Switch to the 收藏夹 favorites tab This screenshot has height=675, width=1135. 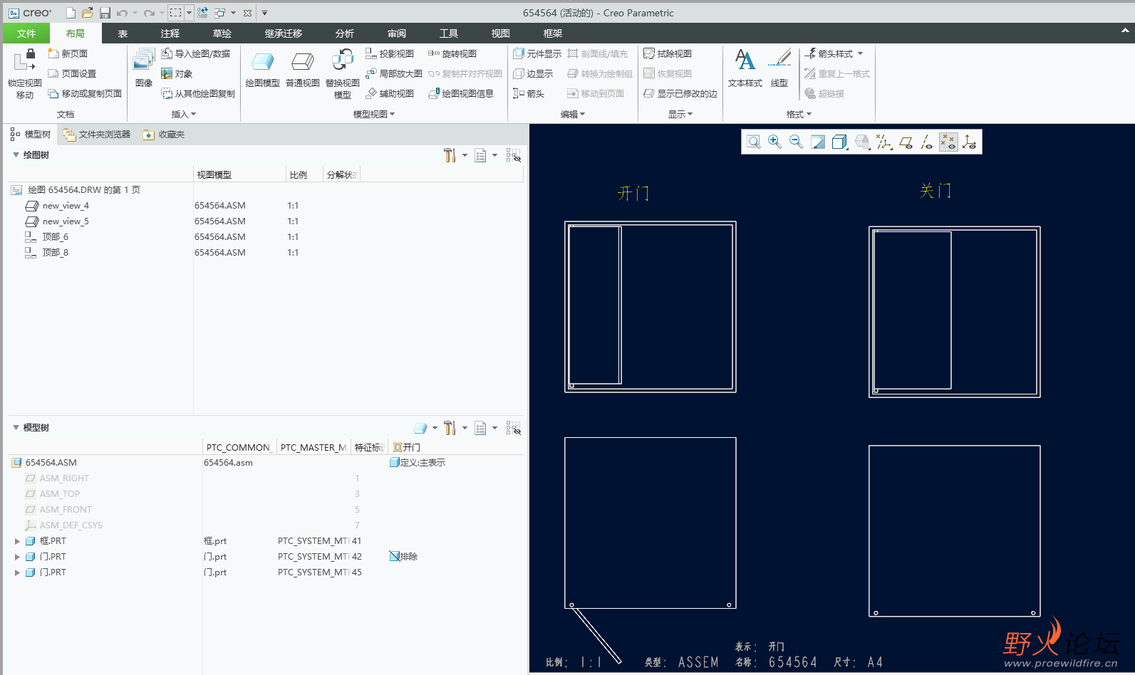click(x=164, y=135)
